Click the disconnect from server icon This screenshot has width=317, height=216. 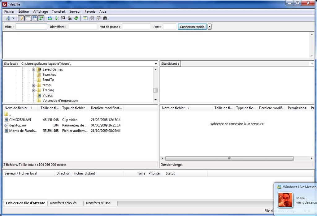(x=70, y=18)
